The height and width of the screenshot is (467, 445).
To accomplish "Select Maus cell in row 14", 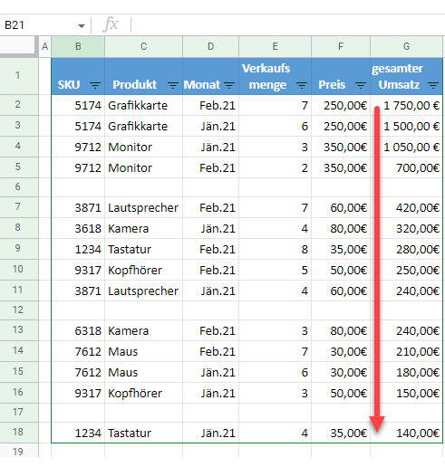I will pos(143,351).
